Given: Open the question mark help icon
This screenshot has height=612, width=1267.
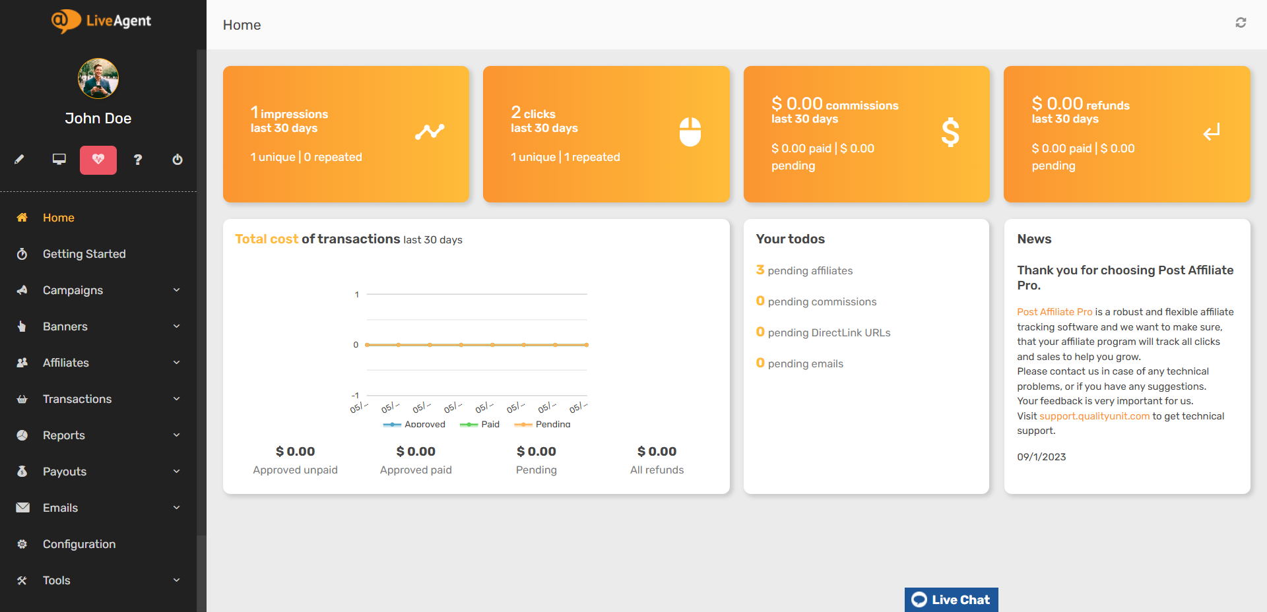Looking at the screenshot, I should tap(138, 160).
